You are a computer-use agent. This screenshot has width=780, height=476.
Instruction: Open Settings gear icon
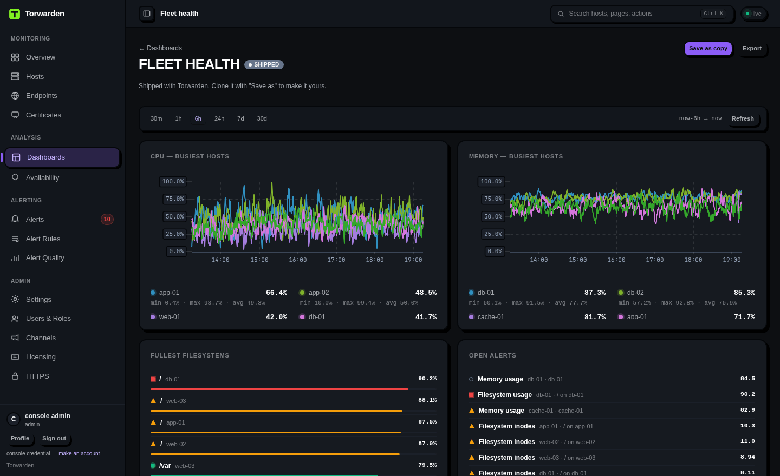coord(15,299)
